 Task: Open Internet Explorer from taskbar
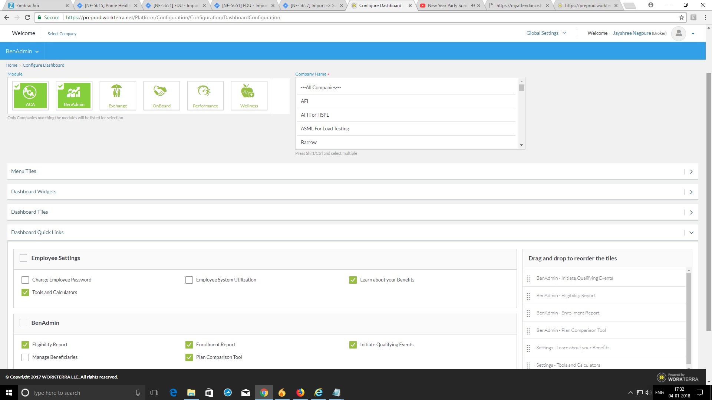[x=319, y=393]
